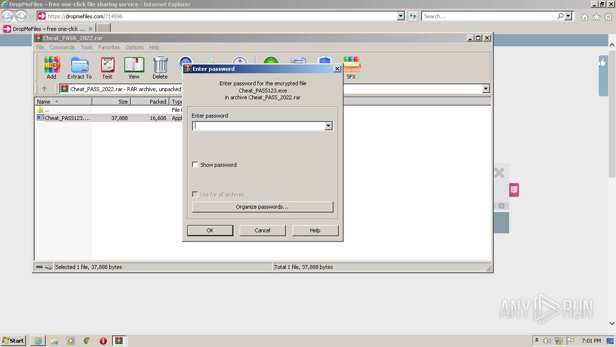The image size is (616, 347).
Task: Open the Options menu
Action: coord(135,47)
